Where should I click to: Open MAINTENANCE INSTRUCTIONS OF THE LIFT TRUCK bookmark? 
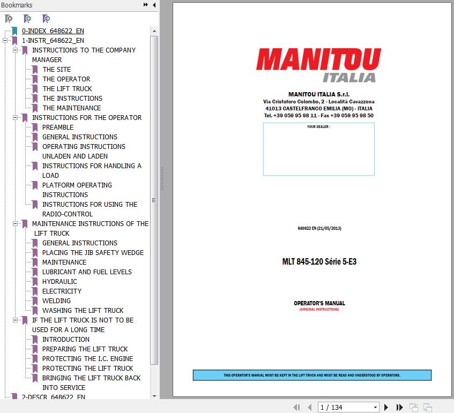[x=91, y=228]
